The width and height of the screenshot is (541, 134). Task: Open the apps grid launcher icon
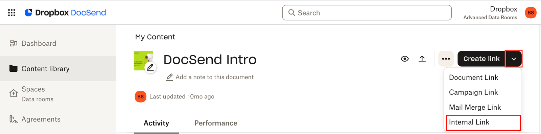pos(11,13)
